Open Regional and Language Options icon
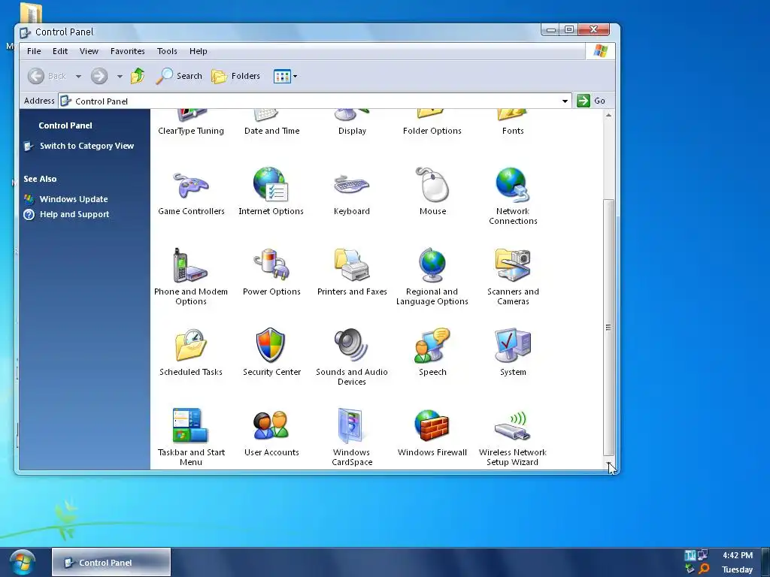770x577 pixels. click(x=432, y=265)
